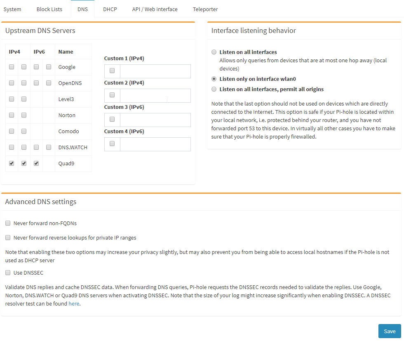Tick Level3 second IPv4 checkbox
This screenshot has height=341, width=404.
click(x=24, y=99)
